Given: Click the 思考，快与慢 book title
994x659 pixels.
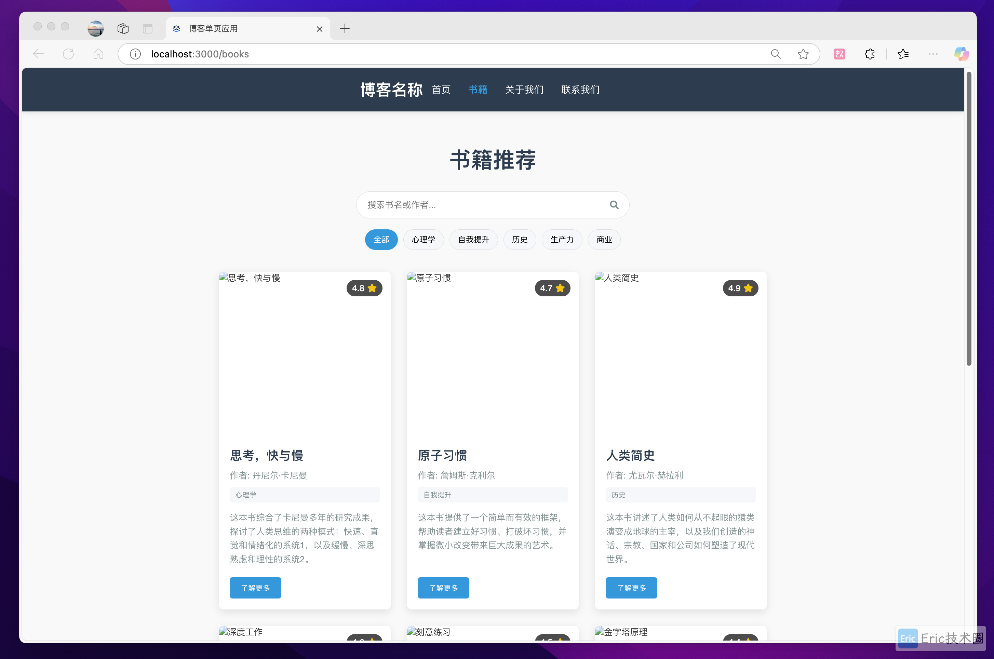Looking at the screenshot, I should (x=267, y=455).
